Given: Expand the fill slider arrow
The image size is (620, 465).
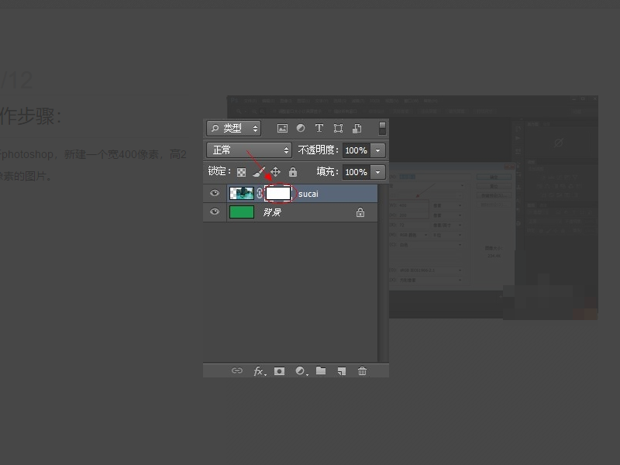Looking at the screenshot, I should tap(378, 172).
